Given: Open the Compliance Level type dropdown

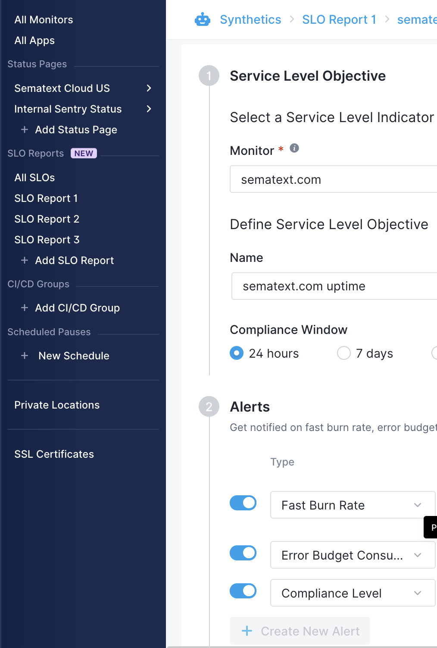Looking at the screenshot, I should 353,593.
